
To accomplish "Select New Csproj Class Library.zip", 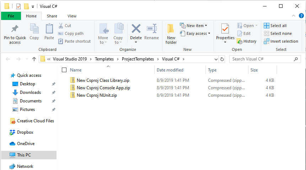I will point(103,80).
